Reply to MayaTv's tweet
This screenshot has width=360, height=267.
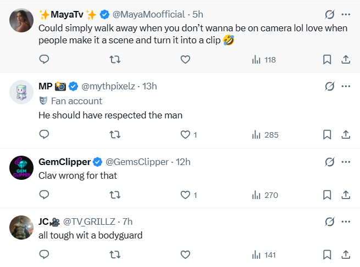44,59
